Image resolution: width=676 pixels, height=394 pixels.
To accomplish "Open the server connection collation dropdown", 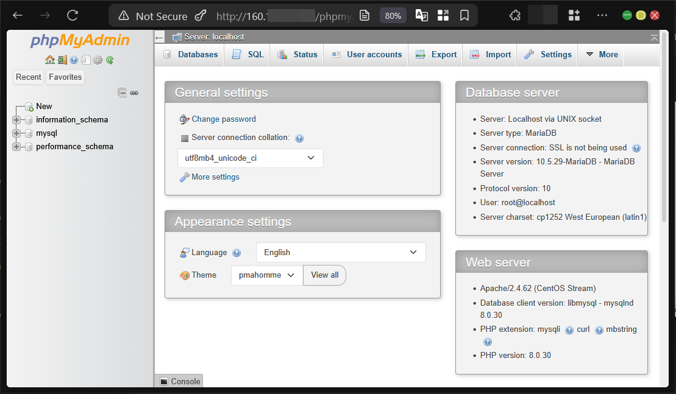I will (250, 158).
